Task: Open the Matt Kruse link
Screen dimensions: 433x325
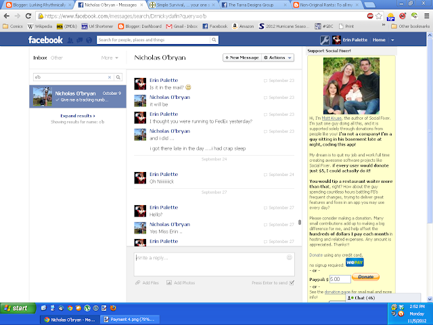Action: pos(332,118)
